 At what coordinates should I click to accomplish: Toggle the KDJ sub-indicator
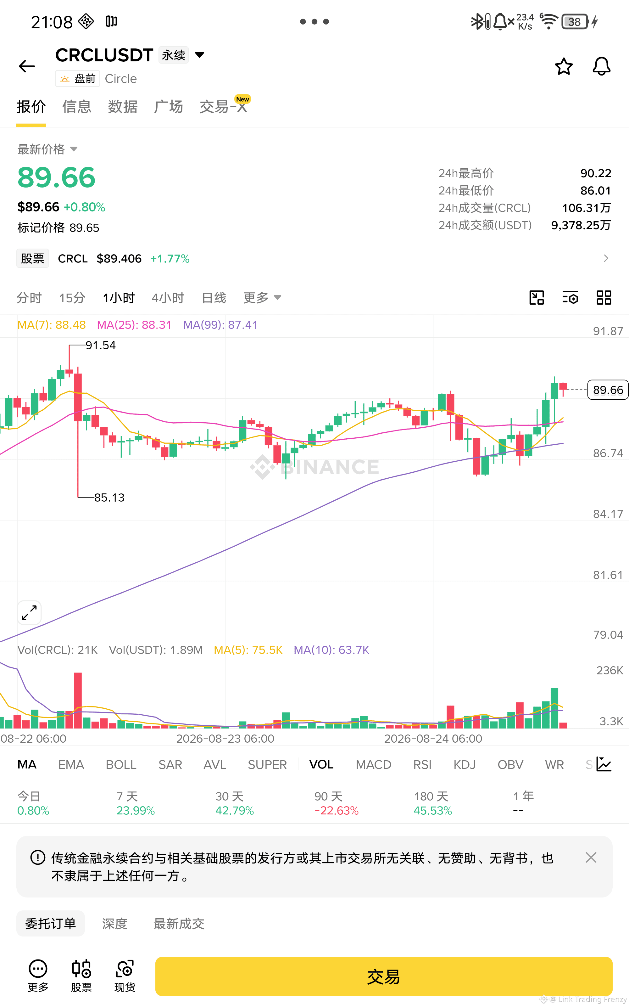coord(464,764)
